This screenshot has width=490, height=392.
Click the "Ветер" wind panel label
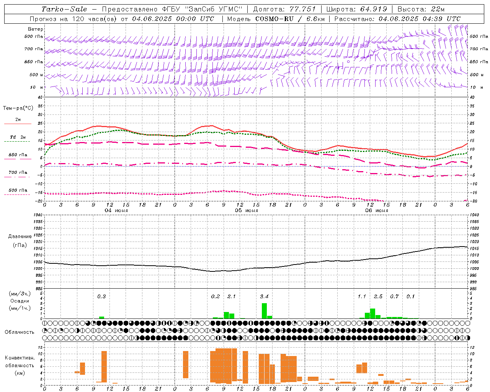click(36, 29)
